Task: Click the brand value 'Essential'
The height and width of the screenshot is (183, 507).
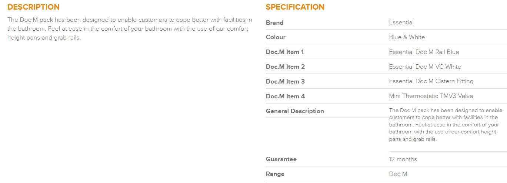Action: coord(401,23)
